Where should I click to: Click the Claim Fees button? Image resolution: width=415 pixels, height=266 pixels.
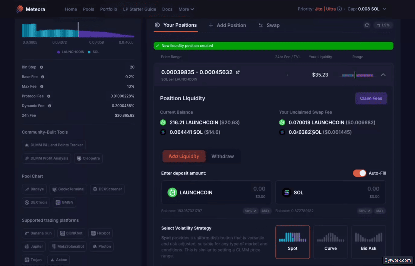pos(371,98)
